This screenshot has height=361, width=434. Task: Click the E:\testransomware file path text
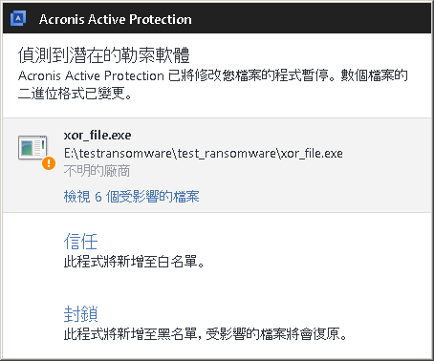204,154
